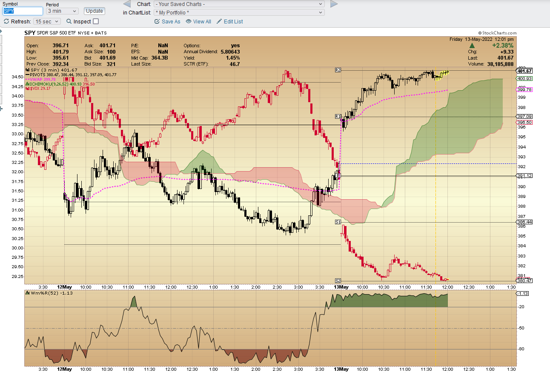The image size is (550, 375).
Task: Click the Chg value +9.33
Action: [x=507, y=52]
